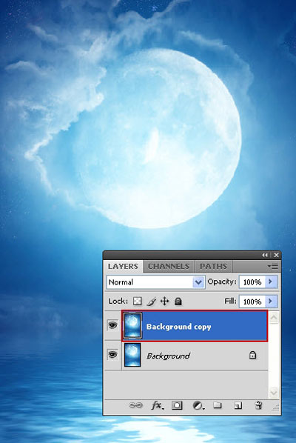The width and height of the screenshot is (296, 443).
Task: Click the Fill value field
Action: coord(252,302)
